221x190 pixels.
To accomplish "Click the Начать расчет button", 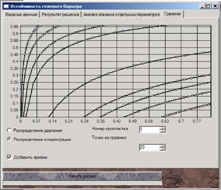I will [82, 176].
